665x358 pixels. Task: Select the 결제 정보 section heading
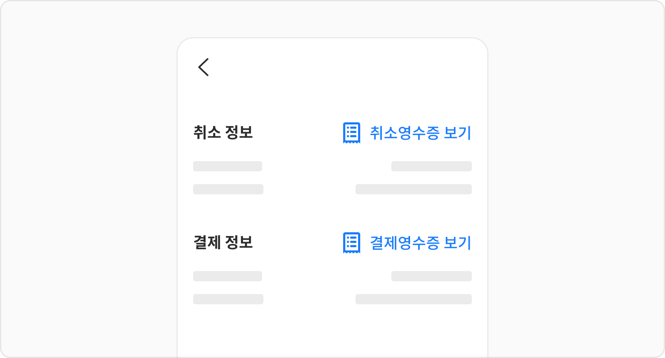(223, 243)
